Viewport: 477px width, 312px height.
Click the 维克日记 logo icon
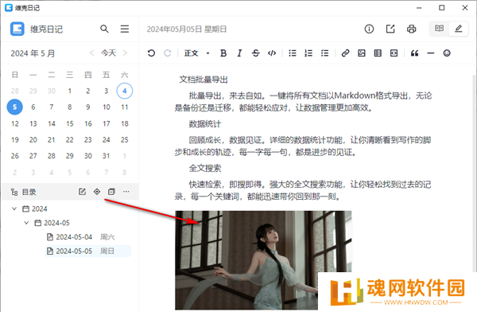point(17,29)
